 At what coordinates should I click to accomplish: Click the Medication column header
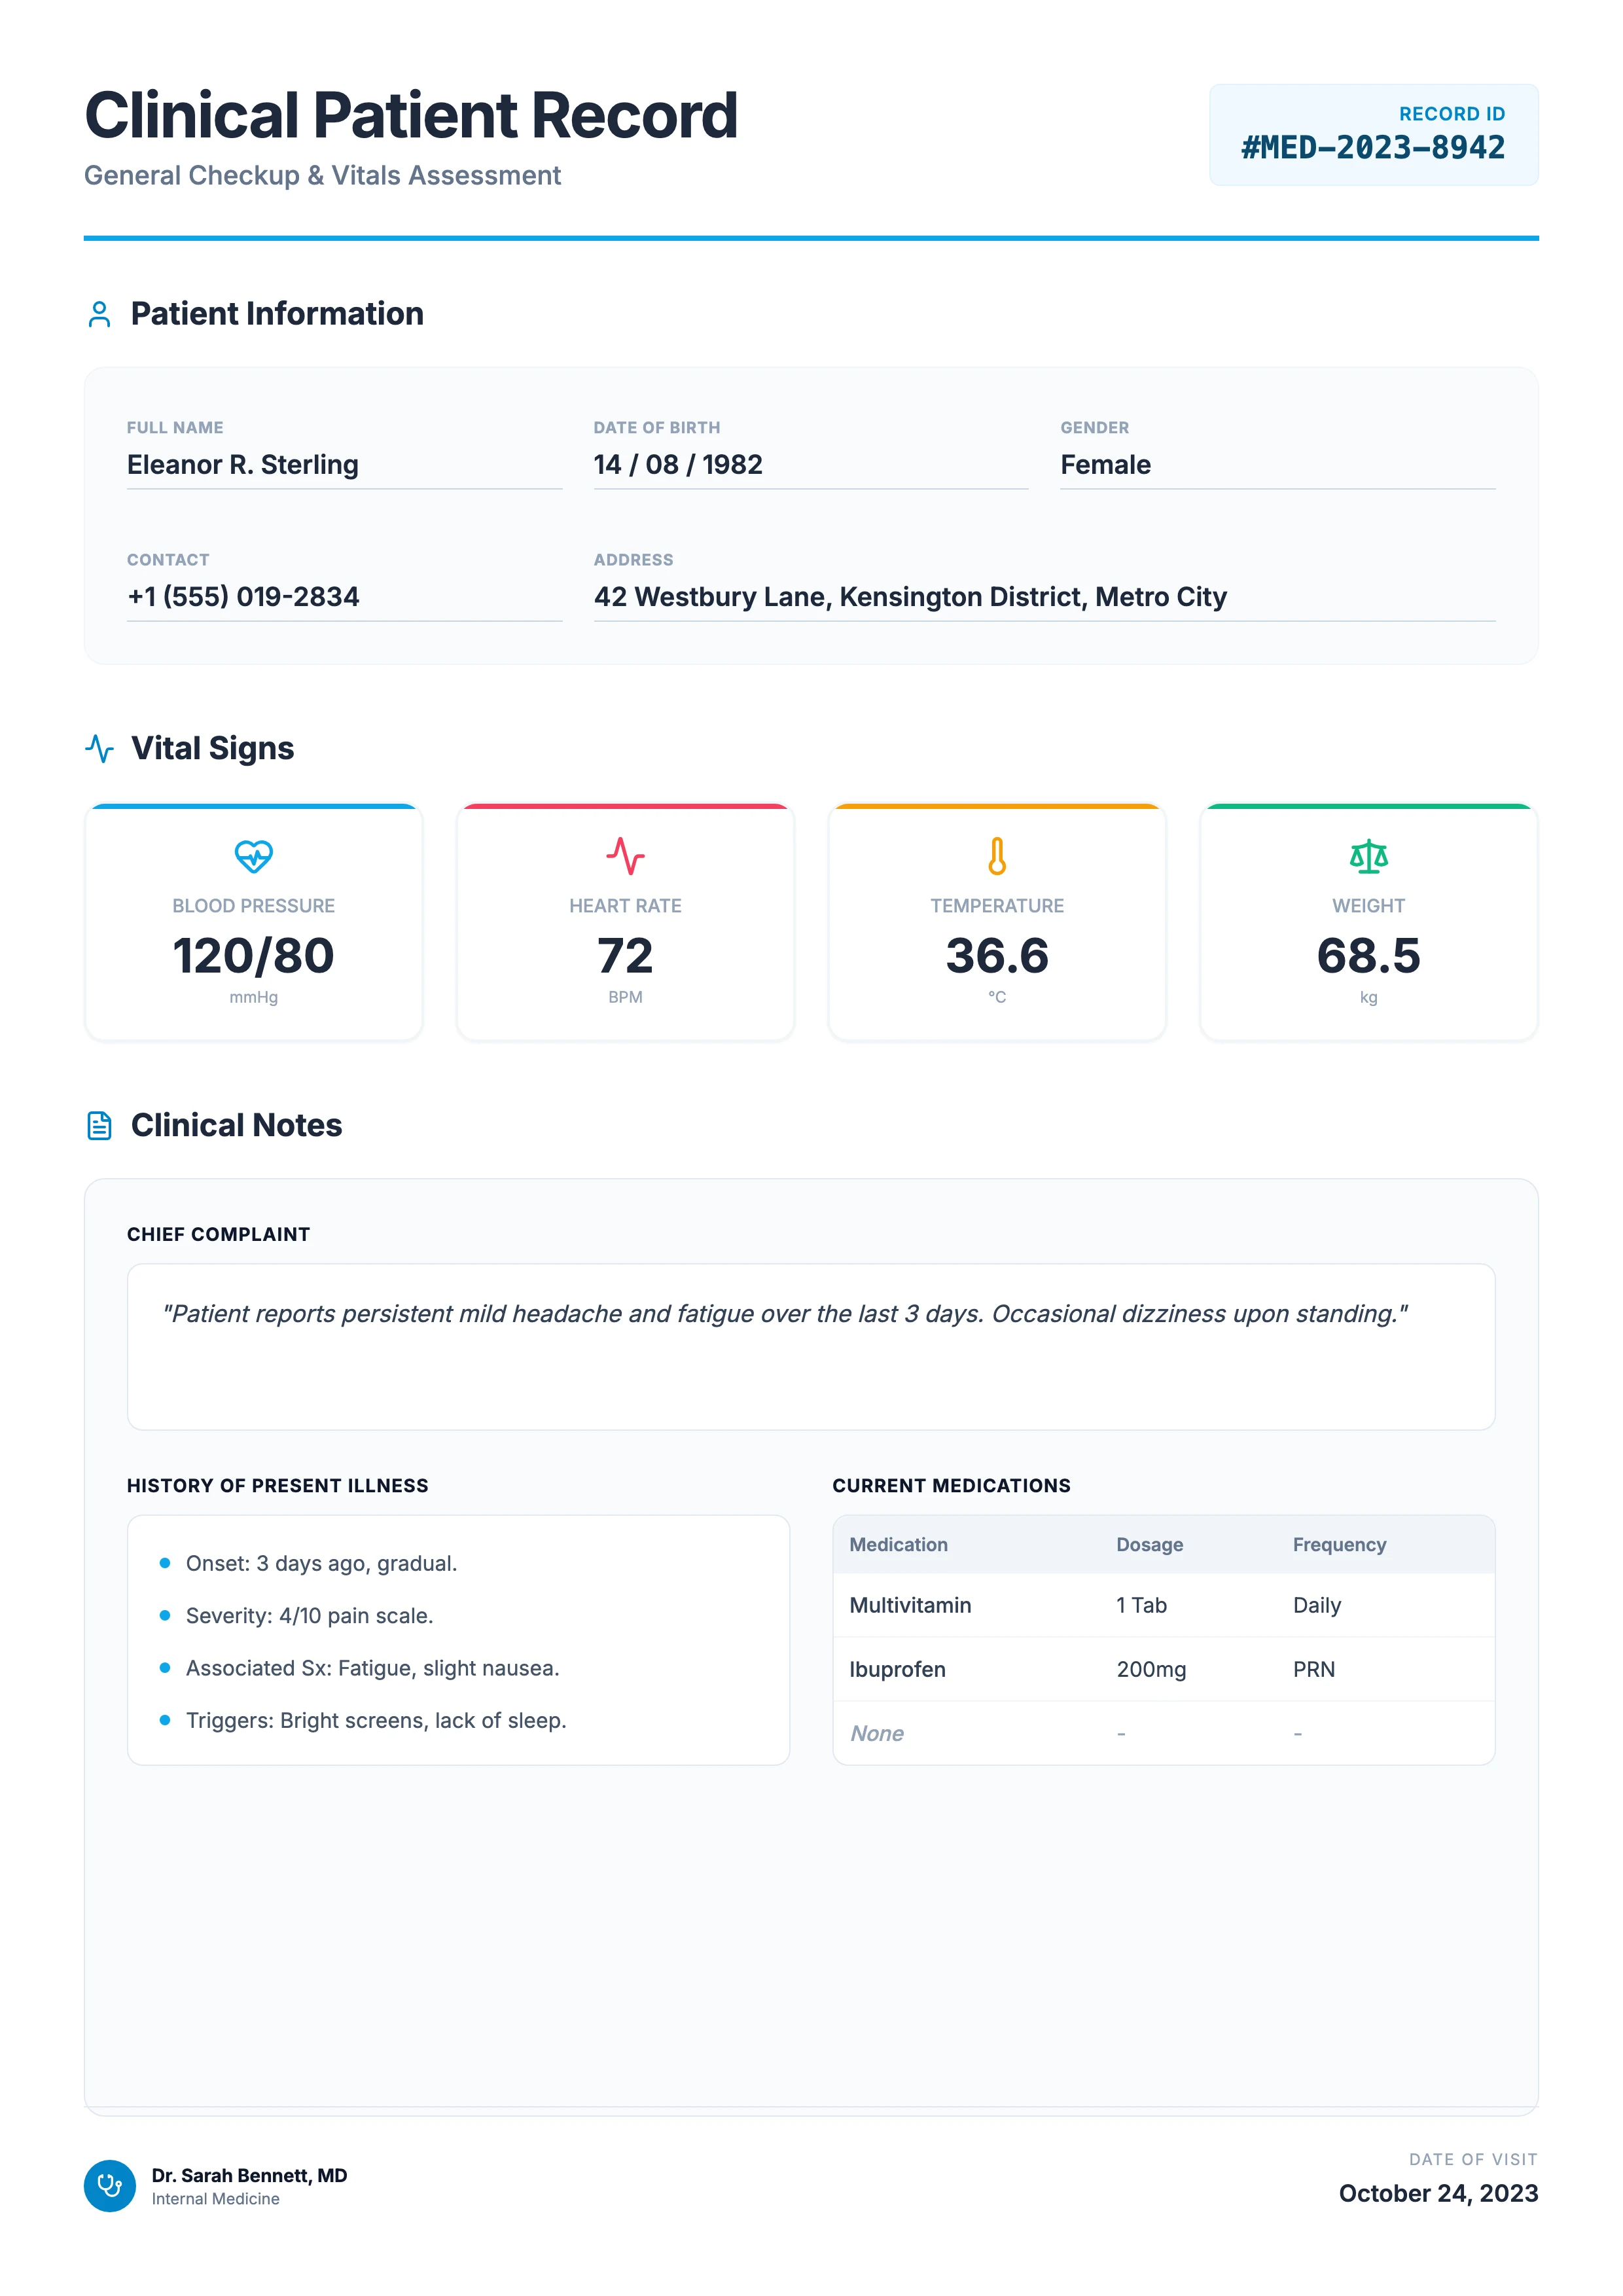[898, 1544]
